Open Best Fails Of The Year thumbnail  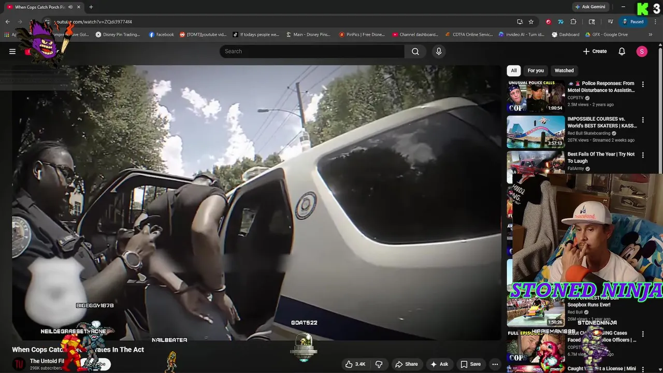tap(536, 164)
